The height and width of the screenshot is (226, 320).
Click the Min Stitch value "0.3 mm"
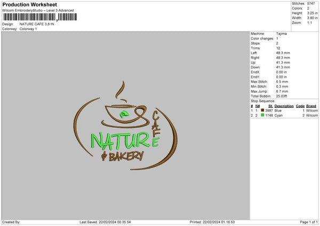[x=282, y=86]
